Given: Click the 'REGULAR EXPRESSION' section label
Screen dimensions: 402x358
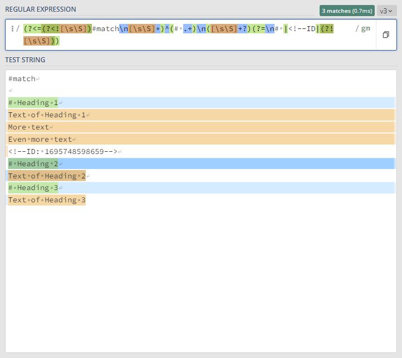Looking at the screenshot, I should click(41, 9).
